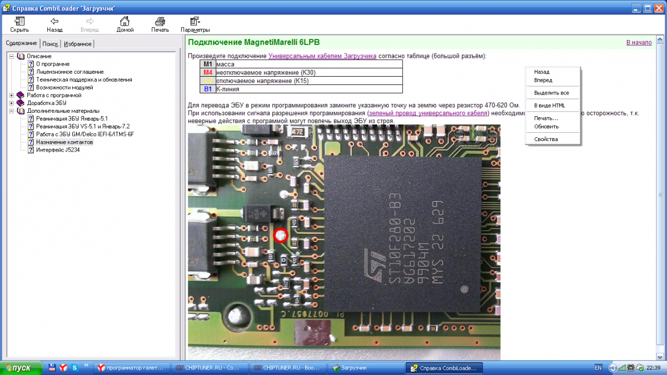Viewport: 667px width, 375px height.
Task: Open the Параметры toolbar menu
Action: click(195, 24)
